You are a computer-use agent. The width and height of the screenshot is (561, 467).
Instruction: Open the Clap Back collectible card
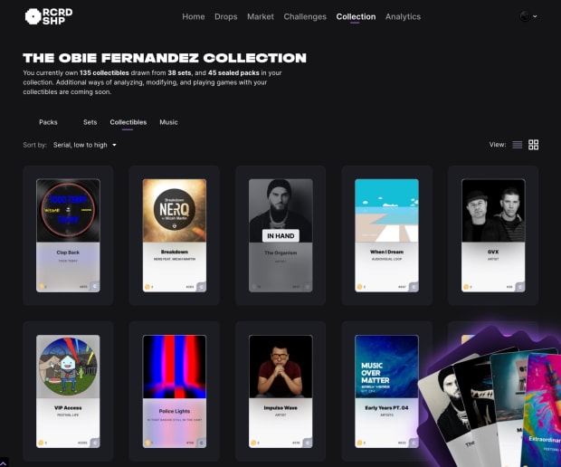[68, 235]
